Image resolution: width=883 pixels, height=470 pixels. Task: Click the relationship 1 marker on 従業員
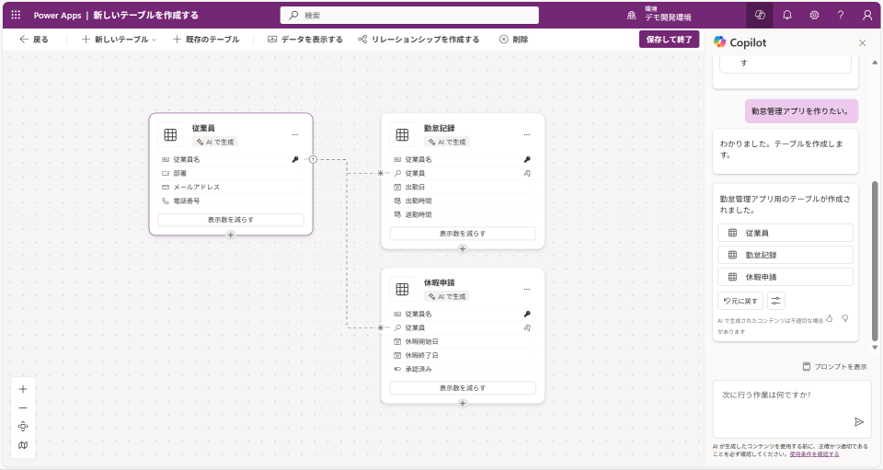click(313, 159)
